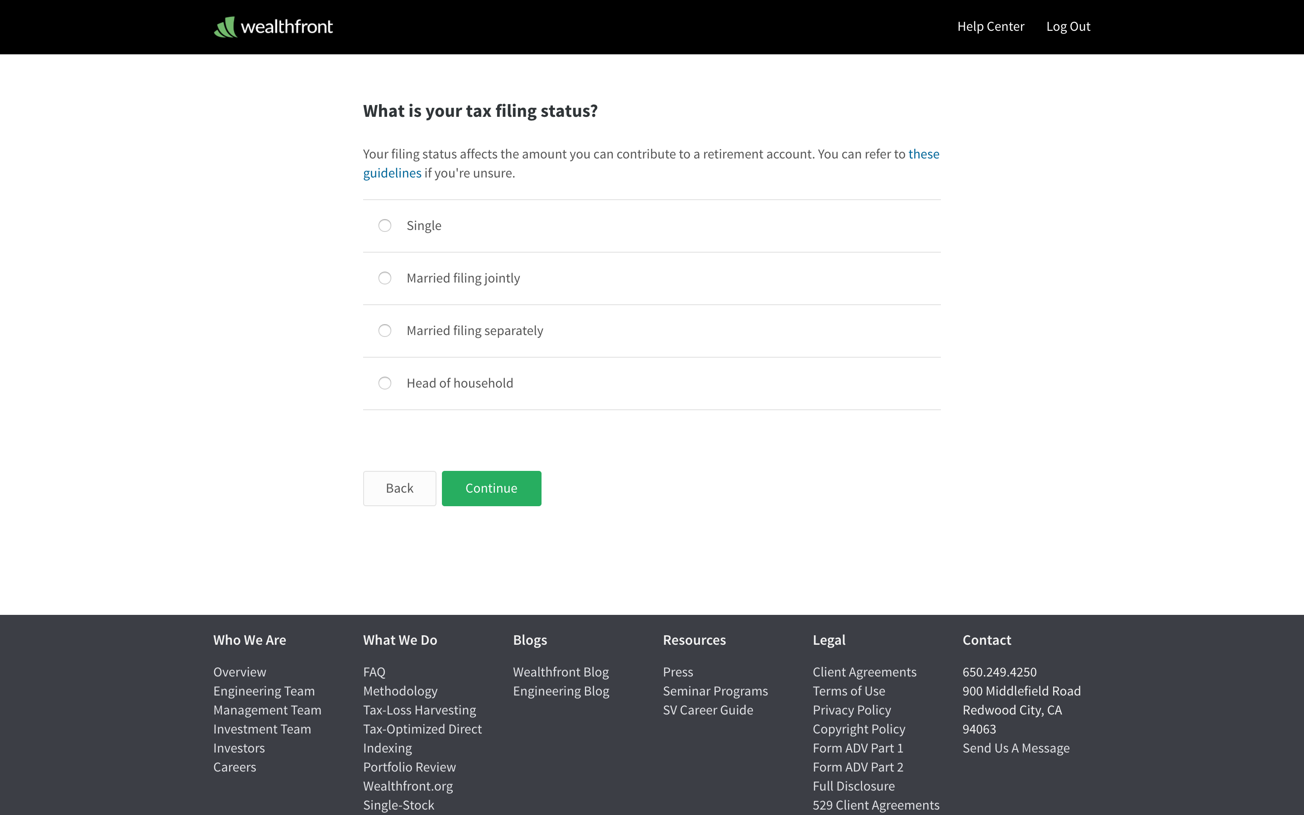The width and height of the screenshot is (1304, 815).
Task: Open Engineering Blog footer link
Action: pyautogui.click(x=561, y=691)
